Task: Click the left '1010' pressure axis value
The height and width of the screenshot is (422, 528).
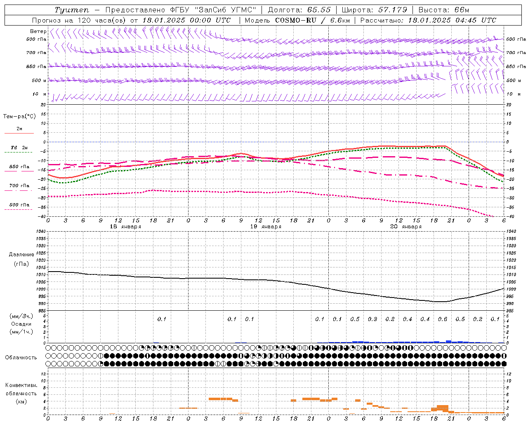Action: 42,275
